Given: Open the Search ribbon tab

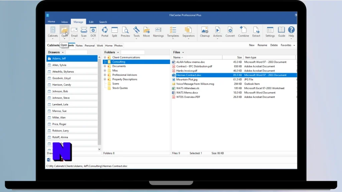Looking at the screenshot, I should (103, 22).
